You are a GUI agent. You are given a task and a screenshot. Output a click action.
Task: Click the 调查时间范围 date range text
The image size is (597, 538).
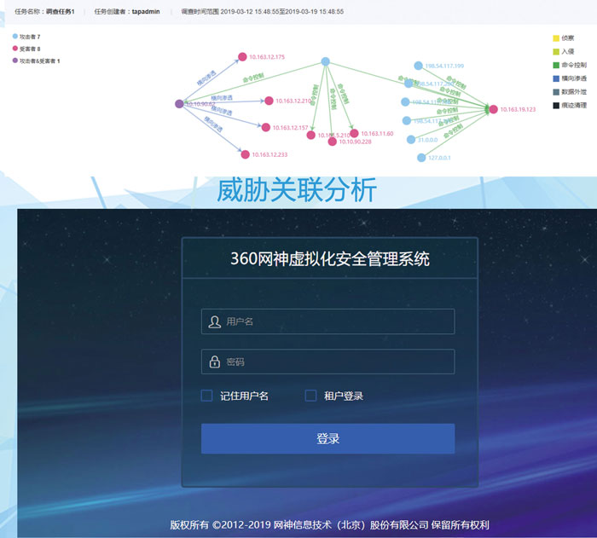[263, 11]
